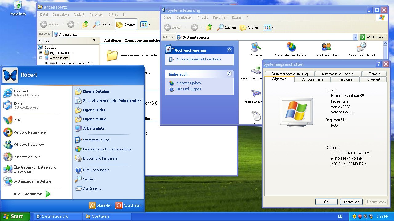Screen dimensions: 394x221
Task: Collapse the Siehe auch panel
Action: click(x=229, y=74)
